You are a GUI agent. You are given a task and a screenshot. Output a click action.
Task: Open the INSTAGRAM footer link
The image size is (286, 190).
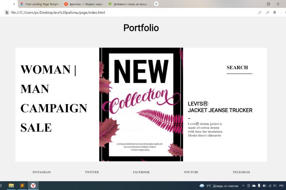point(42,172)
